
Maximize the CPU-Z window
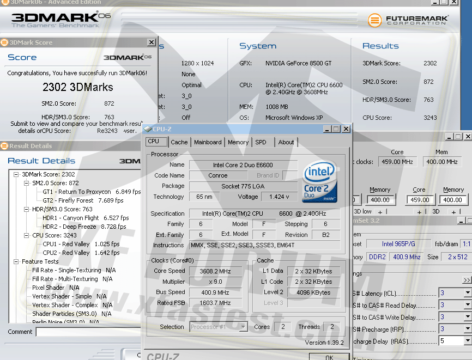336,129
